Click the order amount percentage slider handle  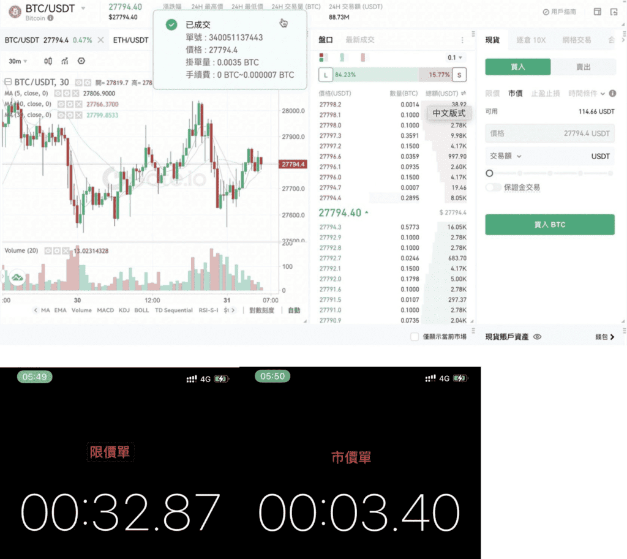point(489,173)
